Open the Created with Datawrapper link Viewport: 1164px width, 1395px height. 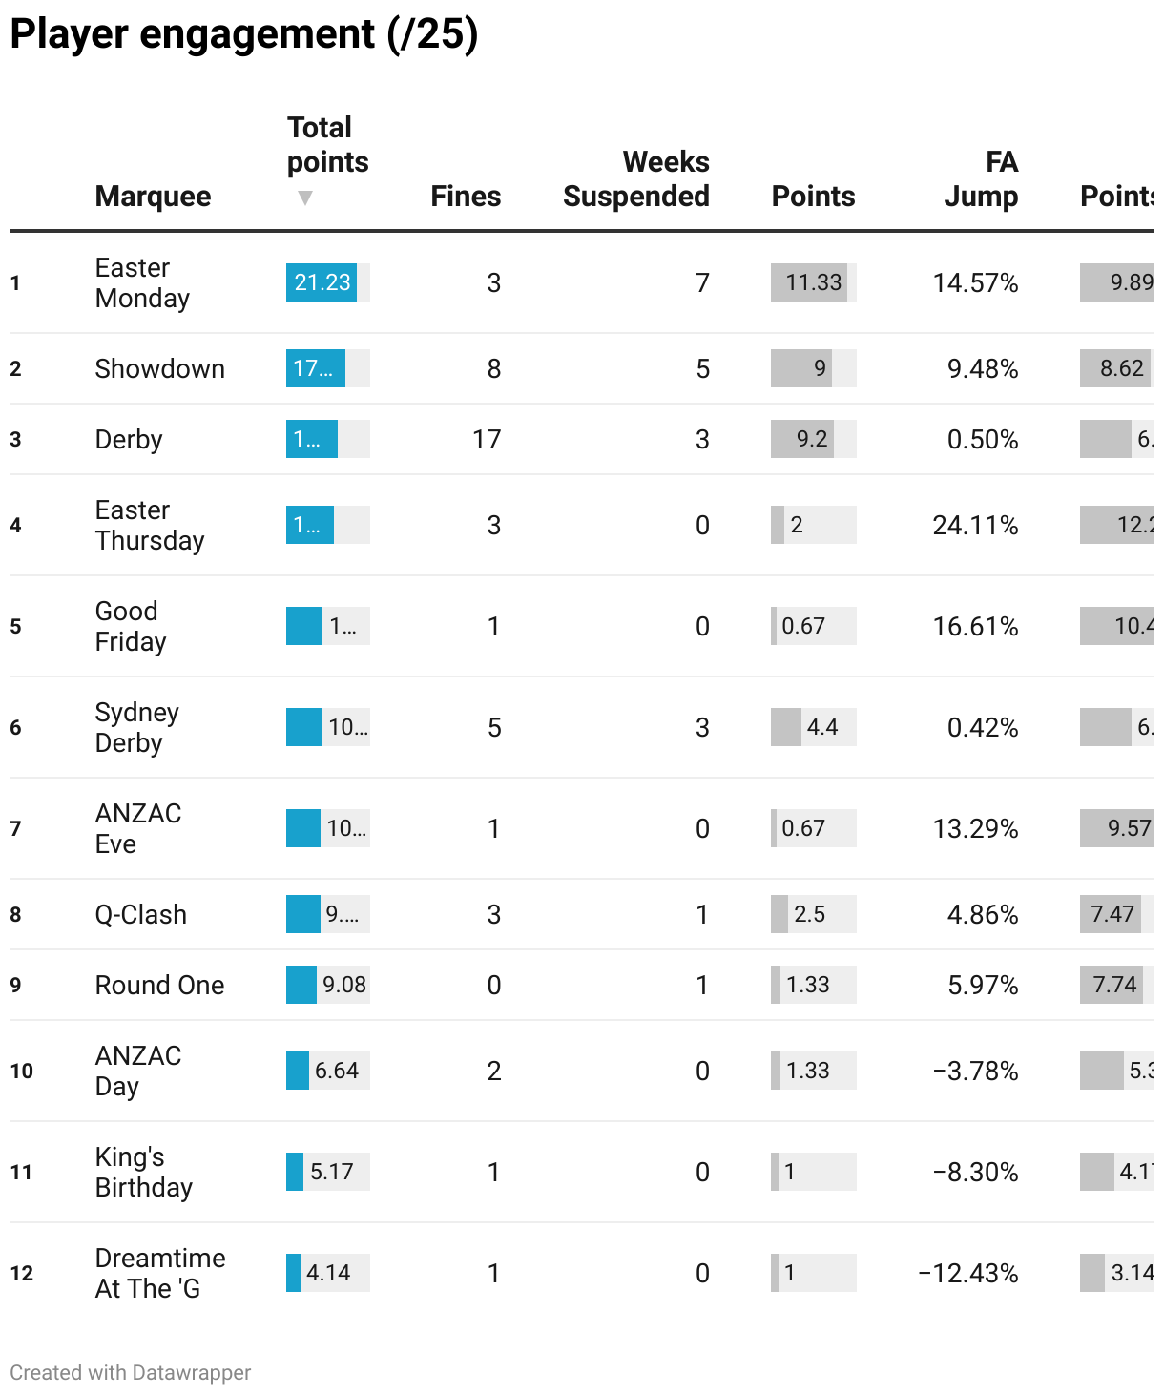[x=131, y=1372]
